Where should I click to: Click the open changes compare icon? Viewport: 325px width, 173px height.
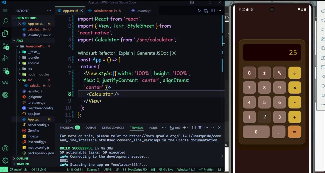206,11
